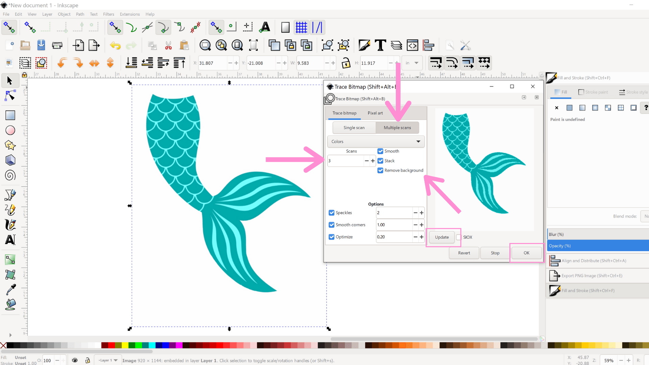The height and width of the screenshot is (365, 649).
Task: Select the Node editing tool
Action: click(x=10, y=96)
